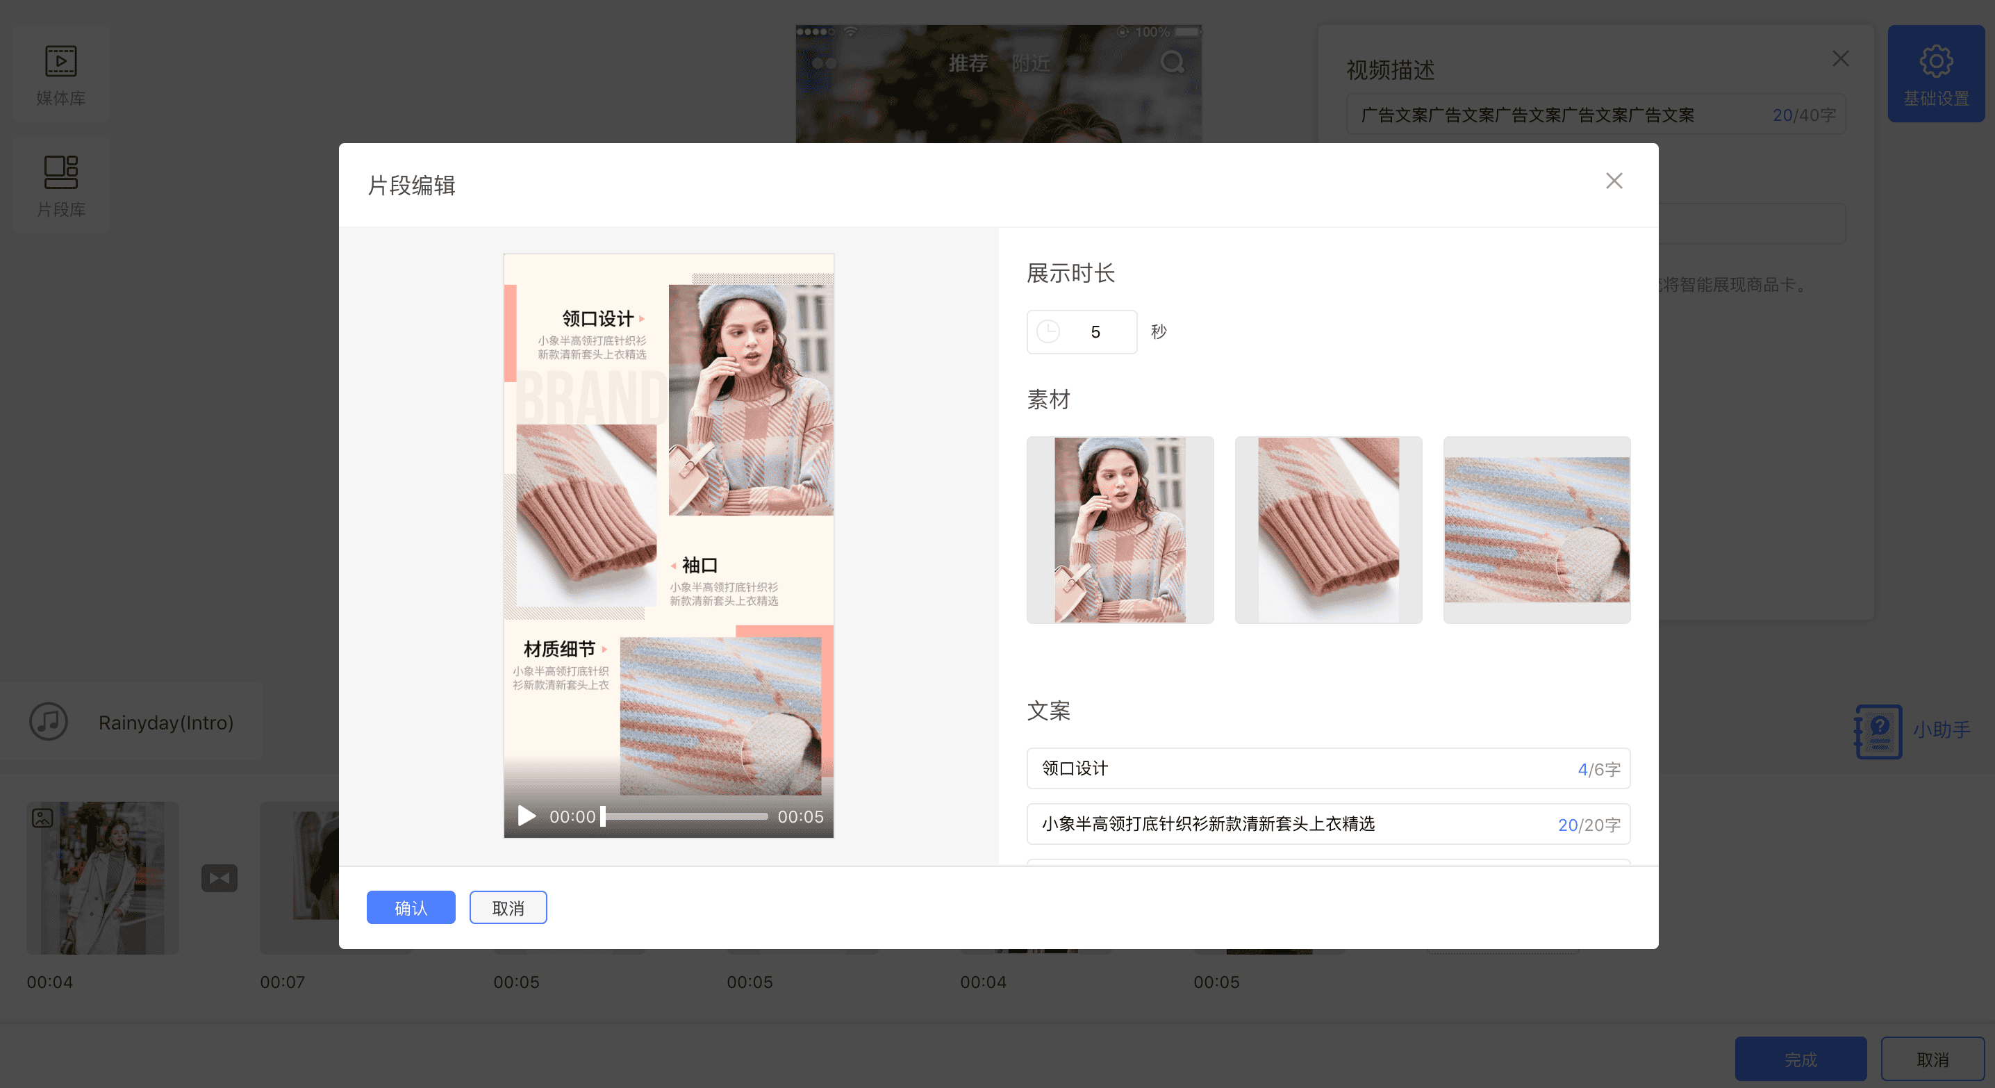Click the music note icon beside Rainyday(Intro)
The height and width of the screenshot is (1088, 1995).
point(49,722)
